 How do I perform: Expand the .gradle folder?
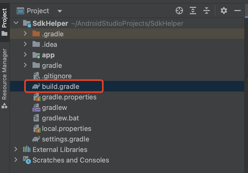coord(25,34)
